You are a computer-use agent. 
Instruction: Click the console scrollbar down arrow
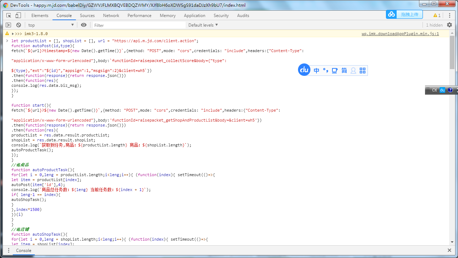(x=452, y=242)
